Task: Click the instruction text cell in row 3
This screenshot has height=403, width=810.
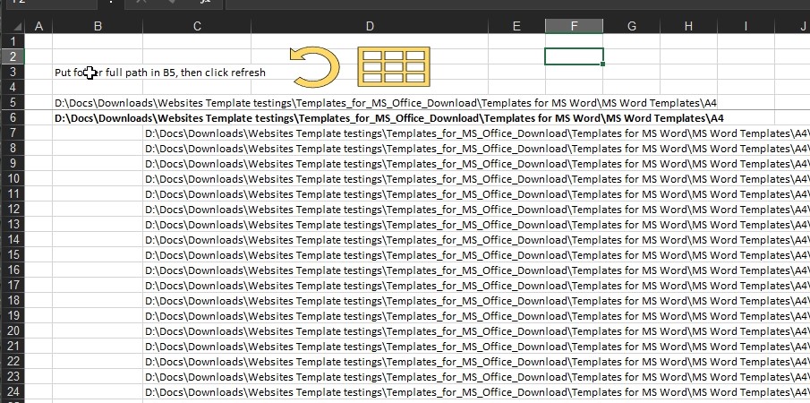Action: (x=97, y=73)
